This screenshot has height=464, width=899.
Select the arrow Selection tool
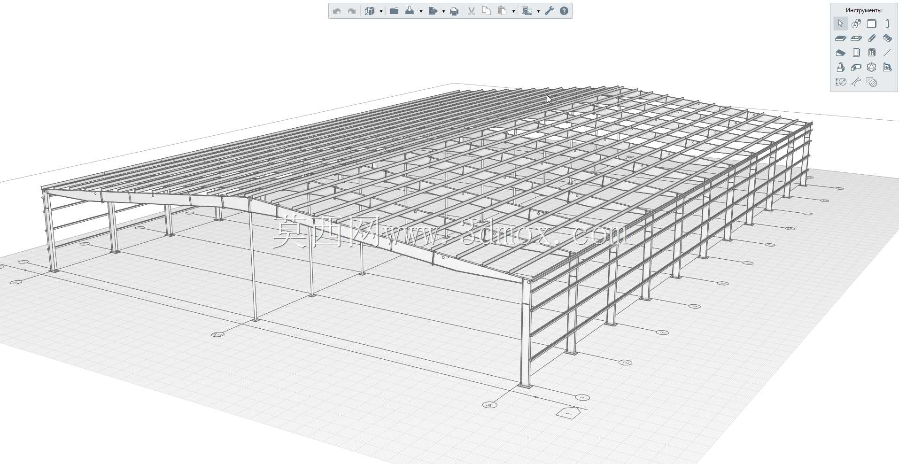[x=841, y=23]
